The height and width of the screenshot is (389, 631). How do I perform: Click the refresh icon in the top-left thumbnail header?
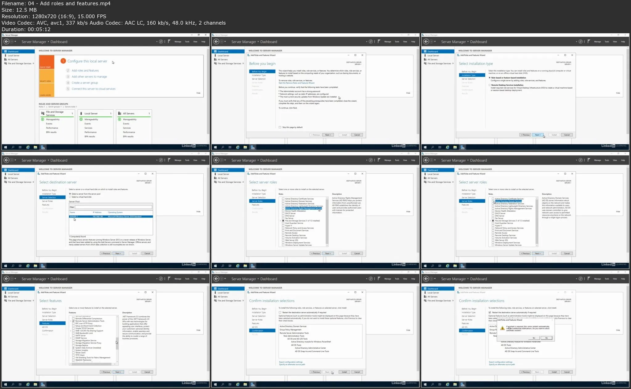click(x=161, y=42)
